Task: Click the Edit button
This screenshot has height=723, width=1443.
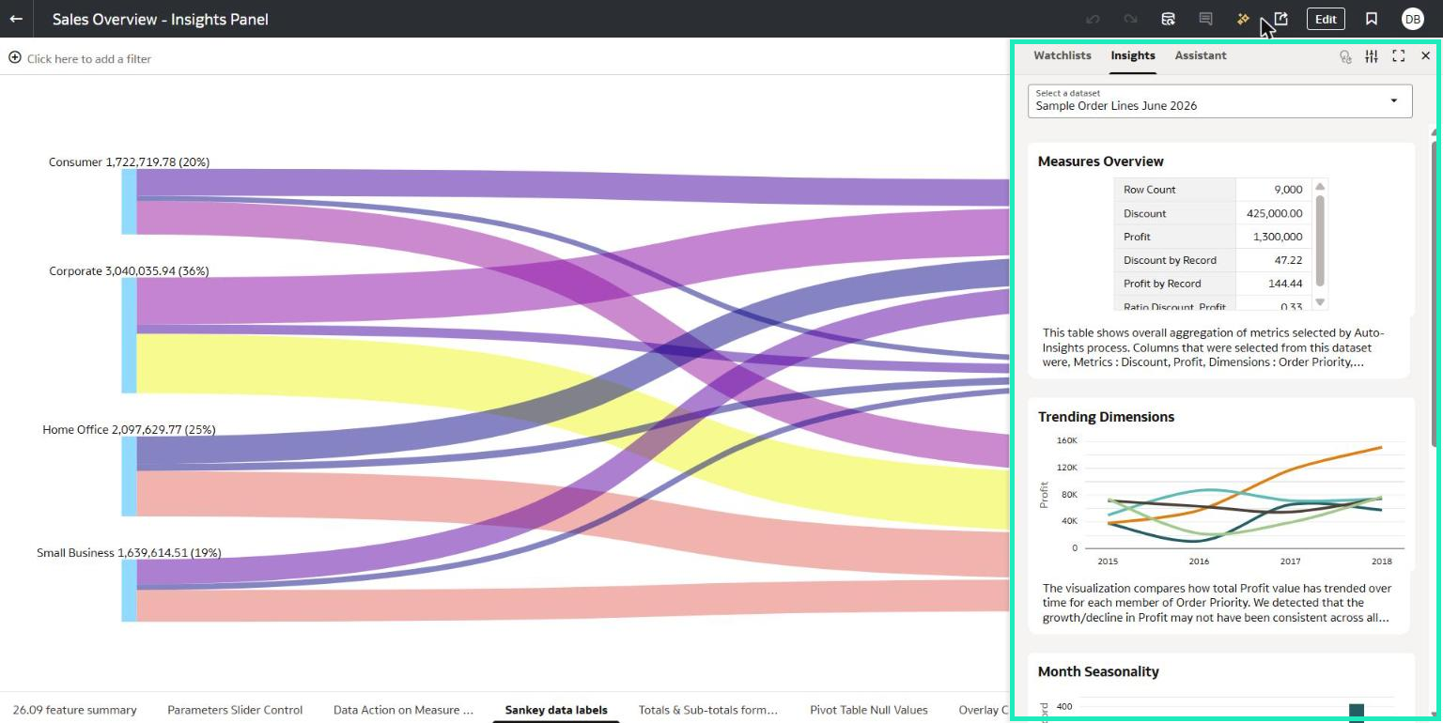Action: 1326,19
